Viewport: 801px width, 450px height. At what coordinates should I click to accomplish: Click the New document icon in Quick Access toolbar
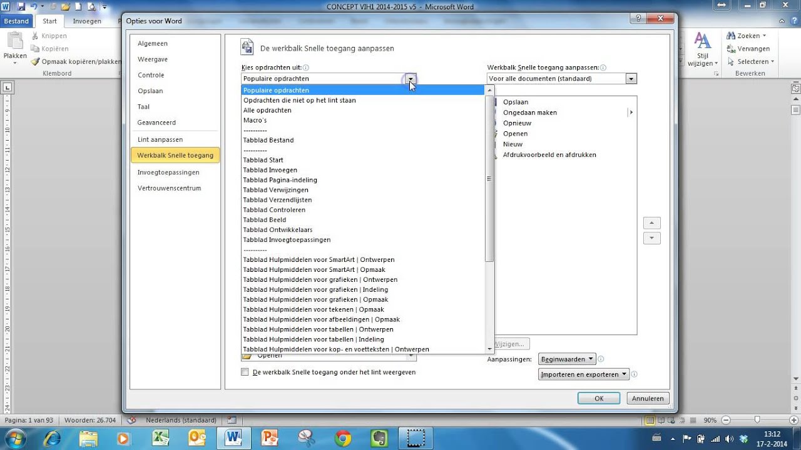78,7
